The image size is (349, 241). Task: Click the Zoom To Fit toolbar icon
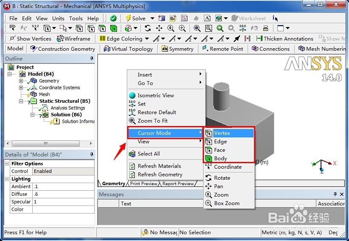(197, 28)
